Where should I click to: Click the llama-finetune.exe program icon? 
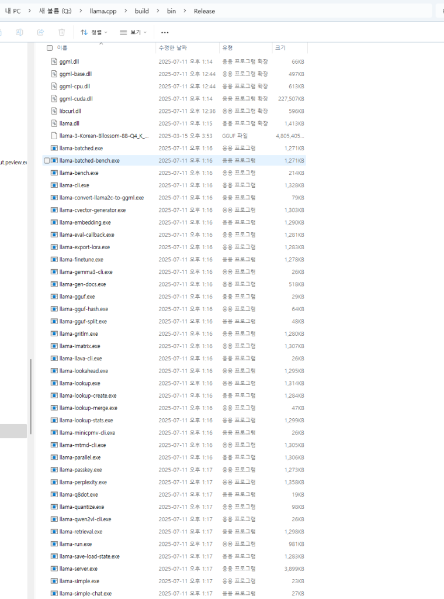pyautogui.click(x=54, y=259)
